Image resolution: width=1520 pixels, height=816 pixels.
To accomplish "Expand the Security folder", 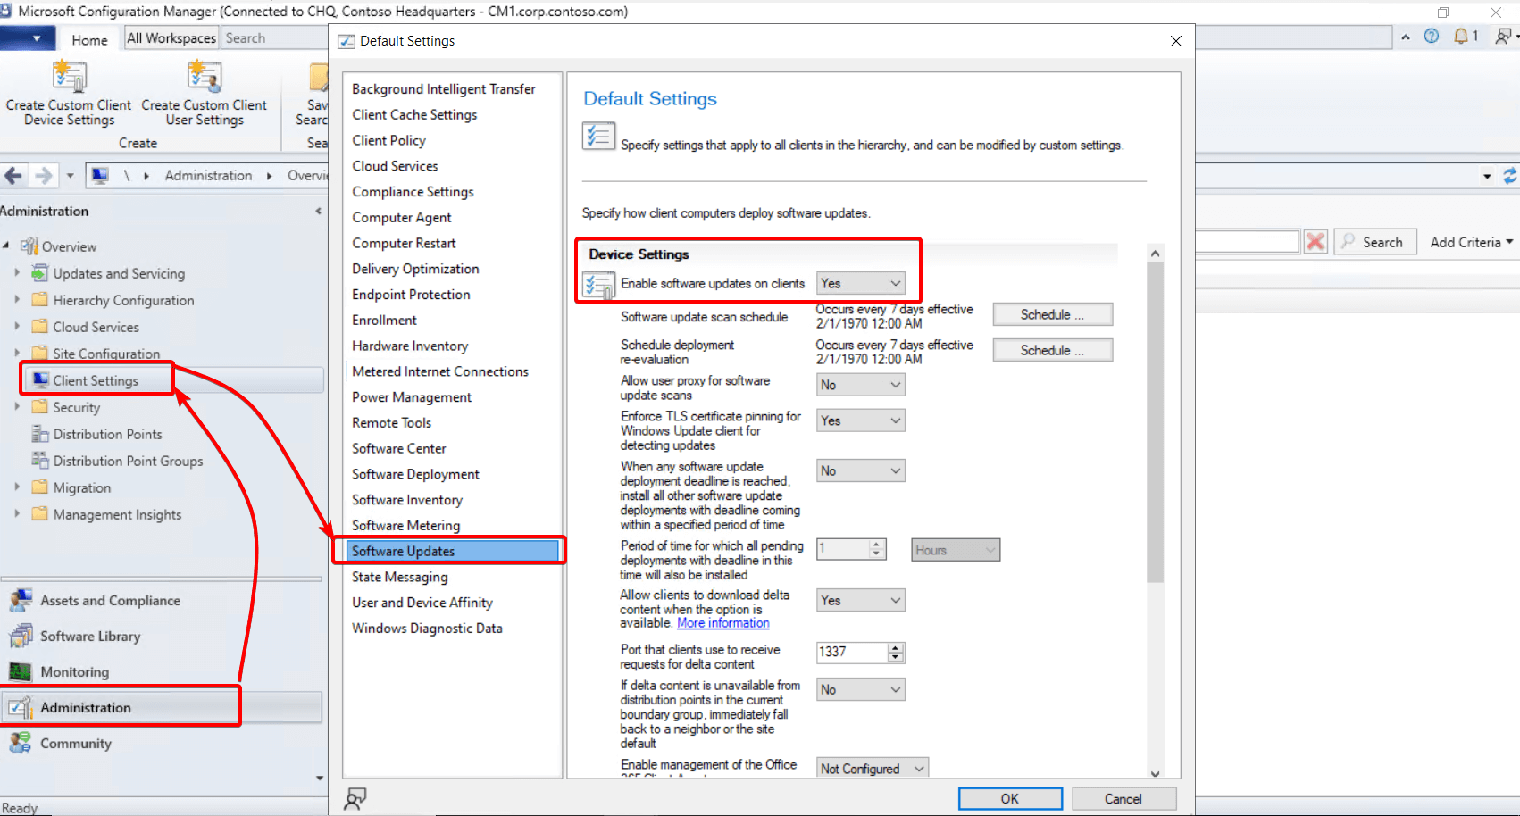I will (17, 407).
